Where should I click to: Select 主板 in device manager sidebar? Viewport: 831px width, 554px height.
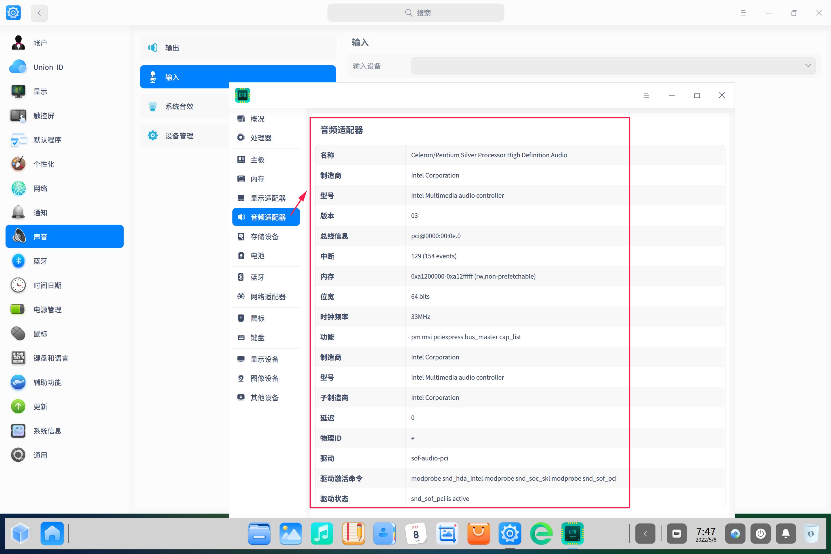(257, 159)
